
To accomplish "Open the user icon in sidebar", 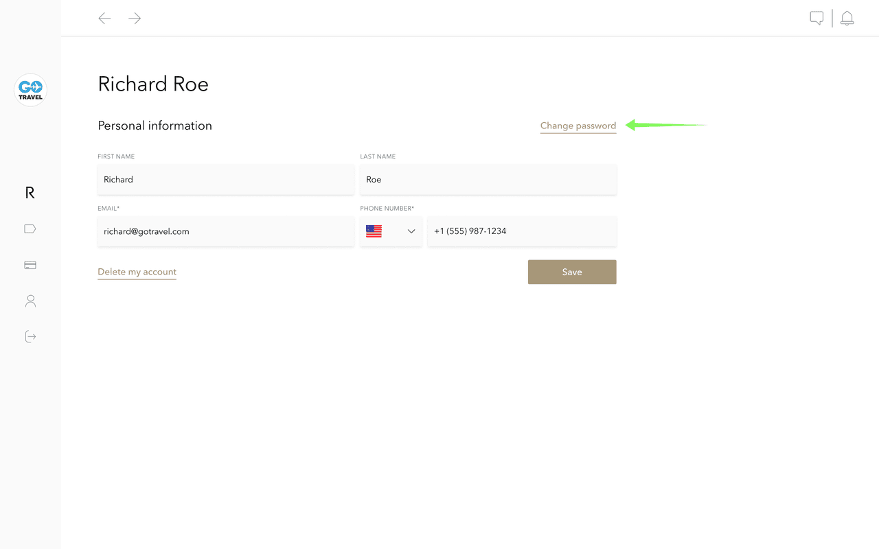I will (30, 301).
